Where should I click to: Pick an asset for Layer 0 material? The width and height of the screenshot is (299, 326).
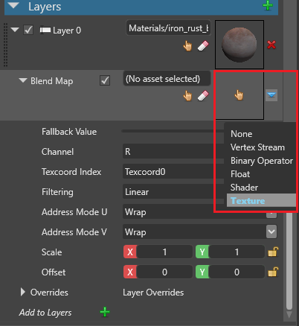point(187,46)
